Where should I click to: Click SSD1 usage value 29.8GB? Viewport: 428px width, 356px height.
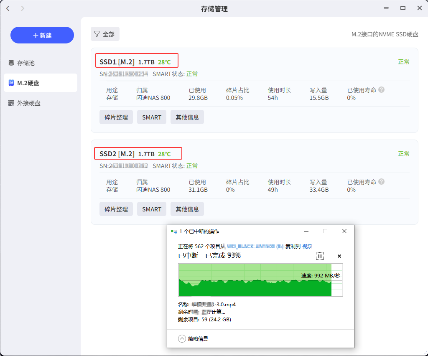[198, 98]
